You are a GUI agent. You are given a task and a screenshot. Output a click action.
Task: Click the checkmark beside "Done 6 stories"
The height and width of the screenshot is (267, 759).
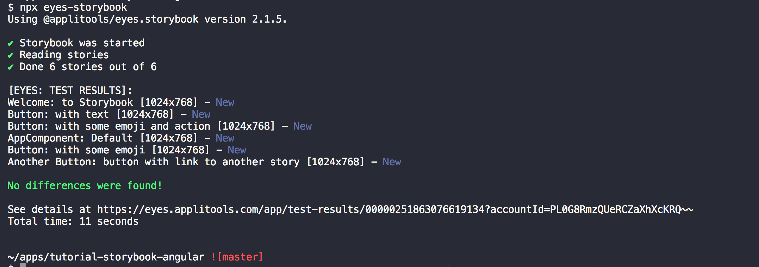[x=11, y=67]
